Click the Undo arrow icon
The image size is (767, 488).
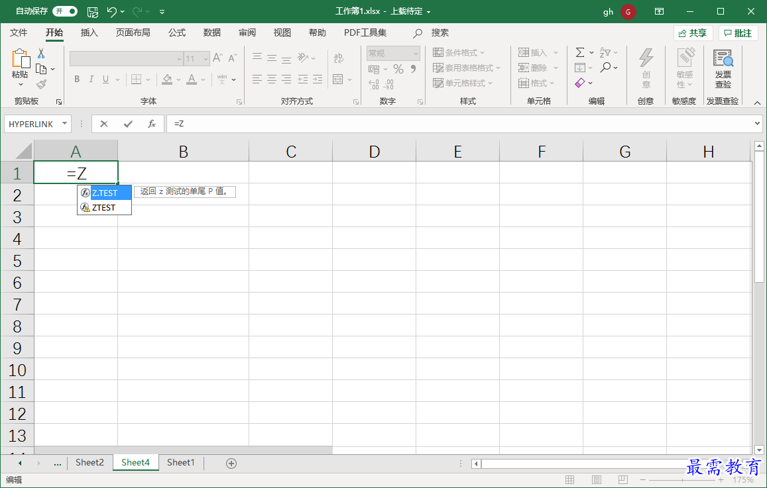(112, 11)
